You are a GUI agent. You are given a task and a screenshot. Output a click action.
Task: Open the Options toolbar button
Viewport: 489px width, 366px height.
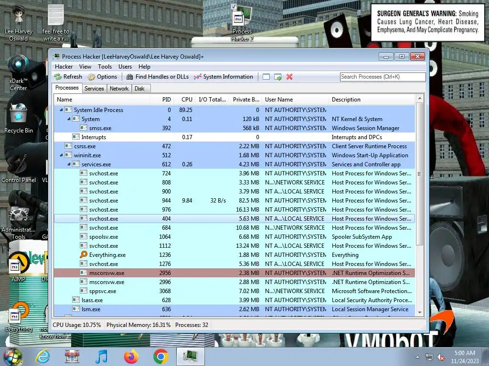102,77
